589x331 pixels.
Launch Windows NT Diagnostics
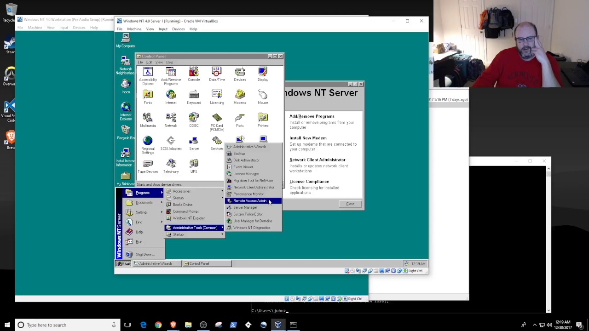click(x=253, y=228)
